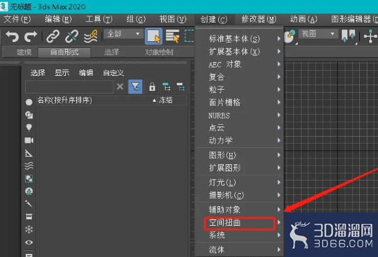Sort by 名称(按升序排序) column header
The width and height of the screenshot is (378, 257).
tap(97, 100)
